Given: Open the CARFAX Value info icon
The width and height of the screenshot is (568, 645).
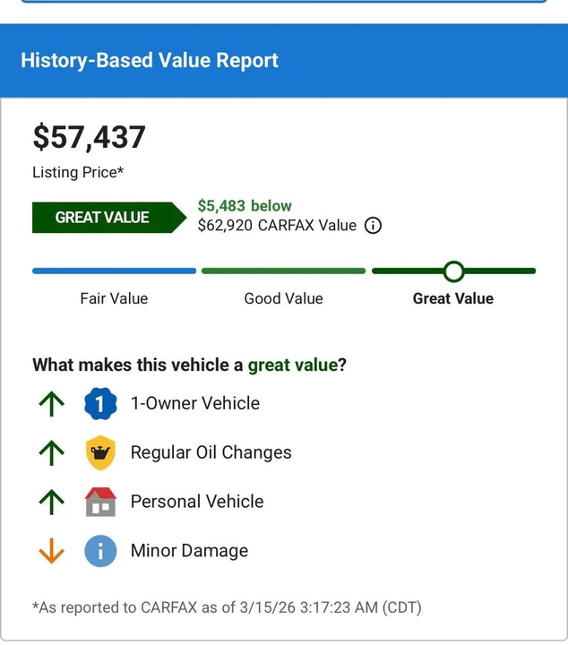Looking at the screenshot, I should click(x=373, y=226).
